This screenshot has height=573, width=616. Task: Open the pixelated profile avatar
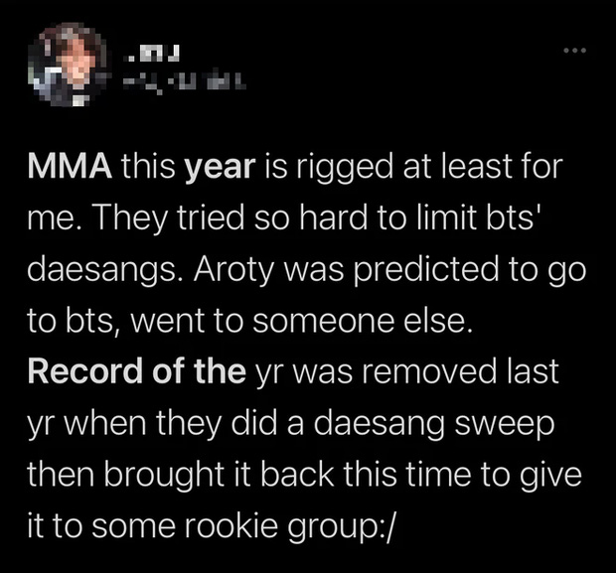click(68, 66)
